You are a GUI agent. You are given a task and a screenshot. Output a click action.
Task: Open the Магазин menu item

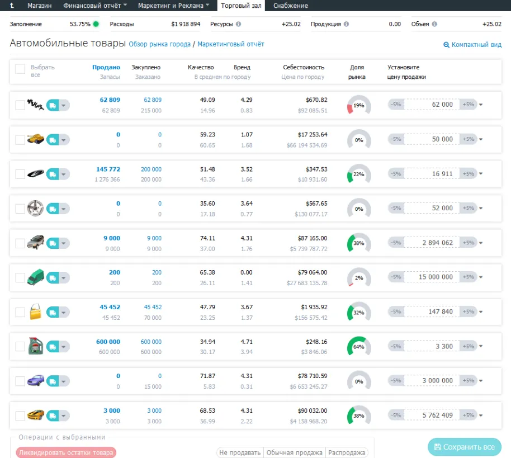(x=40, y=6)
